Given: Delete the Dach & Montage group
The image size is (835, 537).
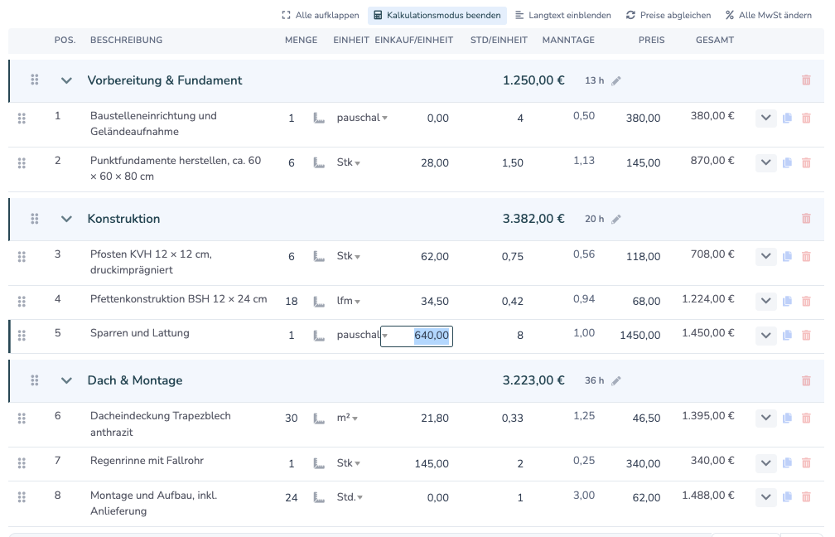Looking at the screenshot, I should [x=806, y=380].
